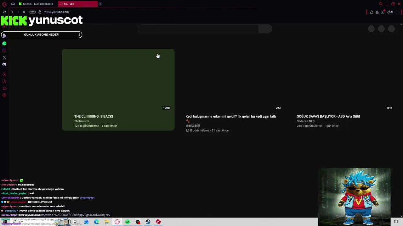
Task: Open the Sadece ENES channel link
Action: point(306,121)
